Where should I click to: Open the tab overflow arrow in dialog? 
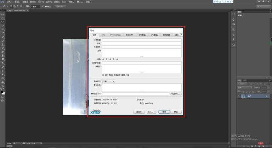coord(182,35)
